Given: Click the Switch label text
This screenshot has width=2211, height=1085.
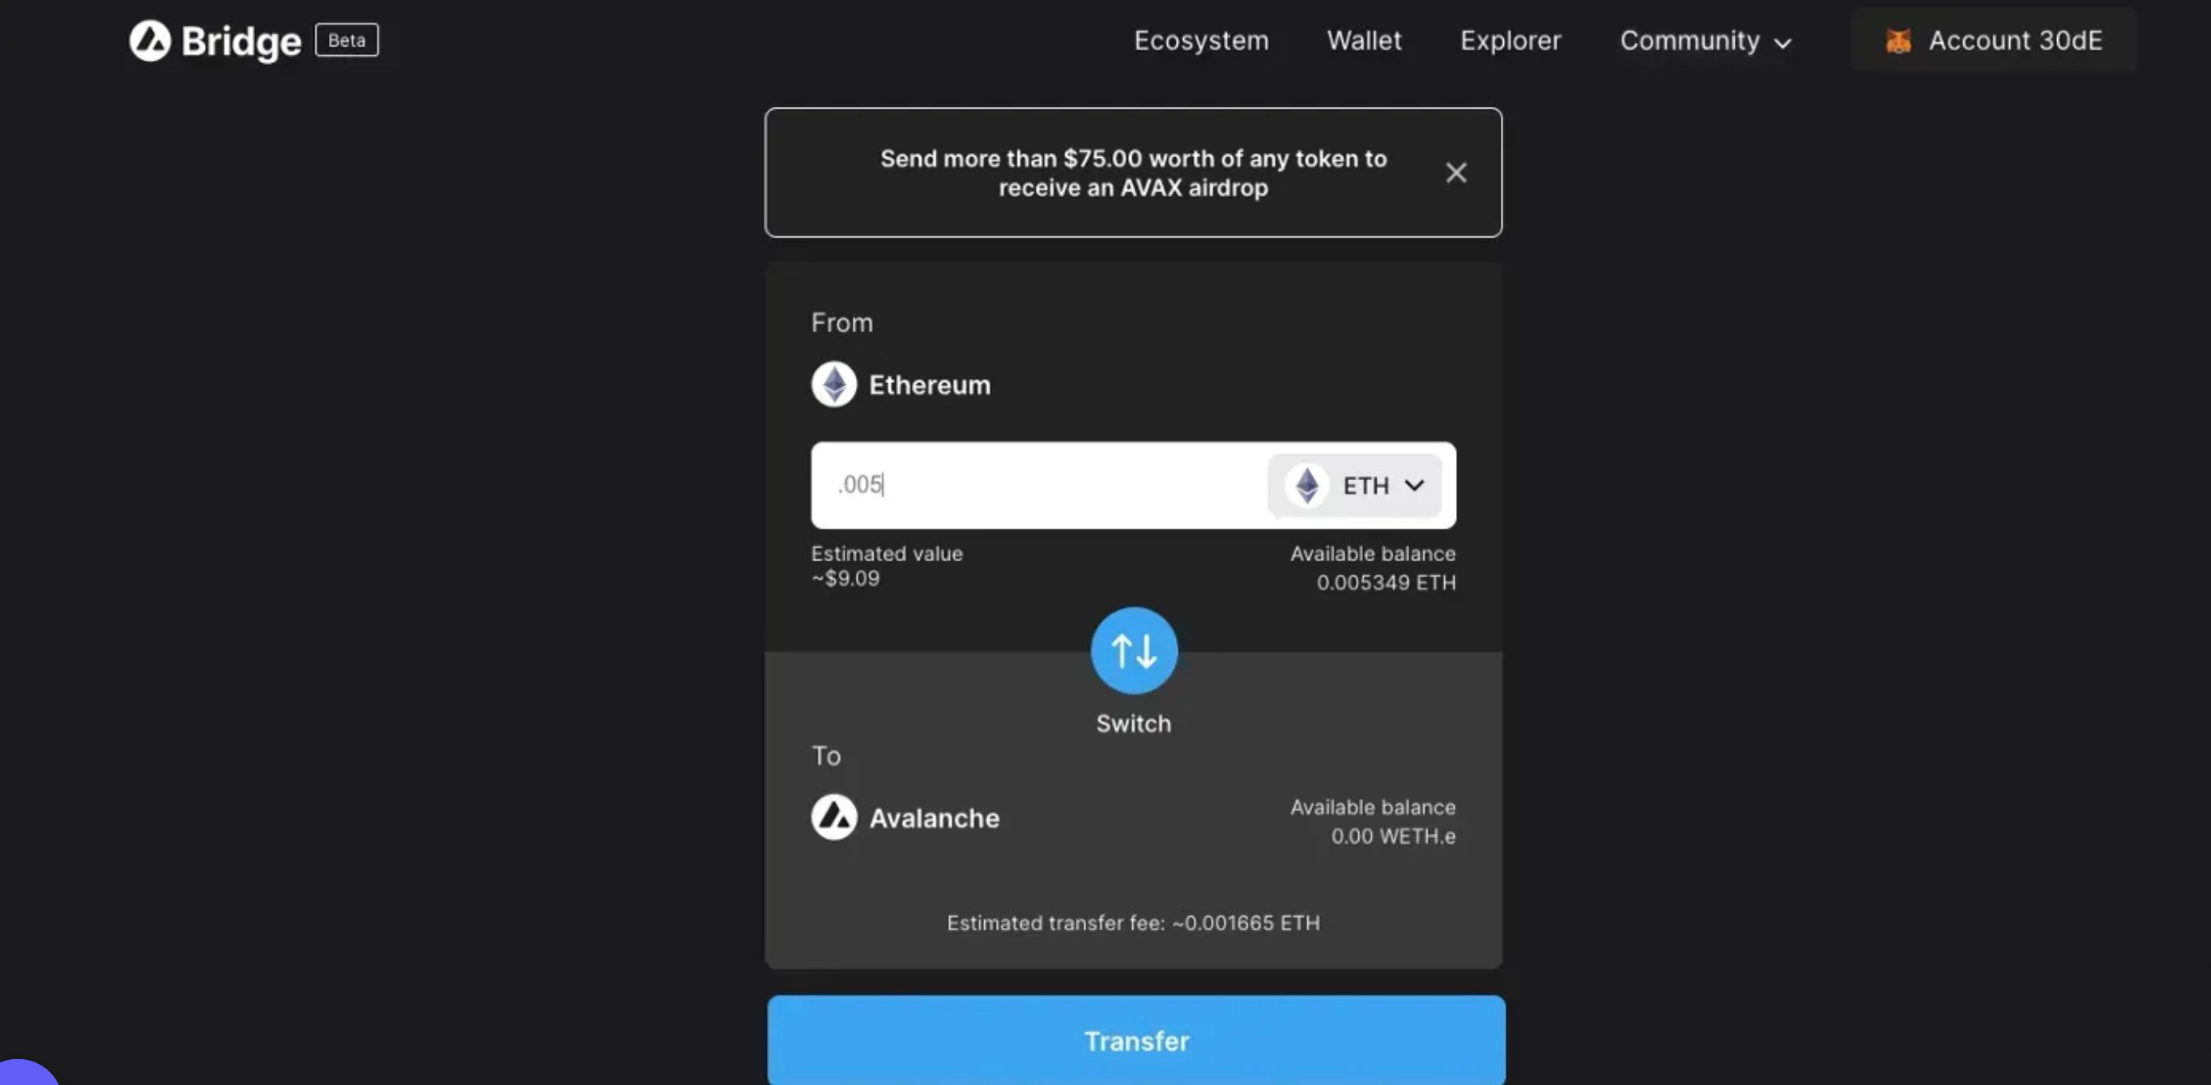Looking at the screenshot, I should tap(1133, 724).
